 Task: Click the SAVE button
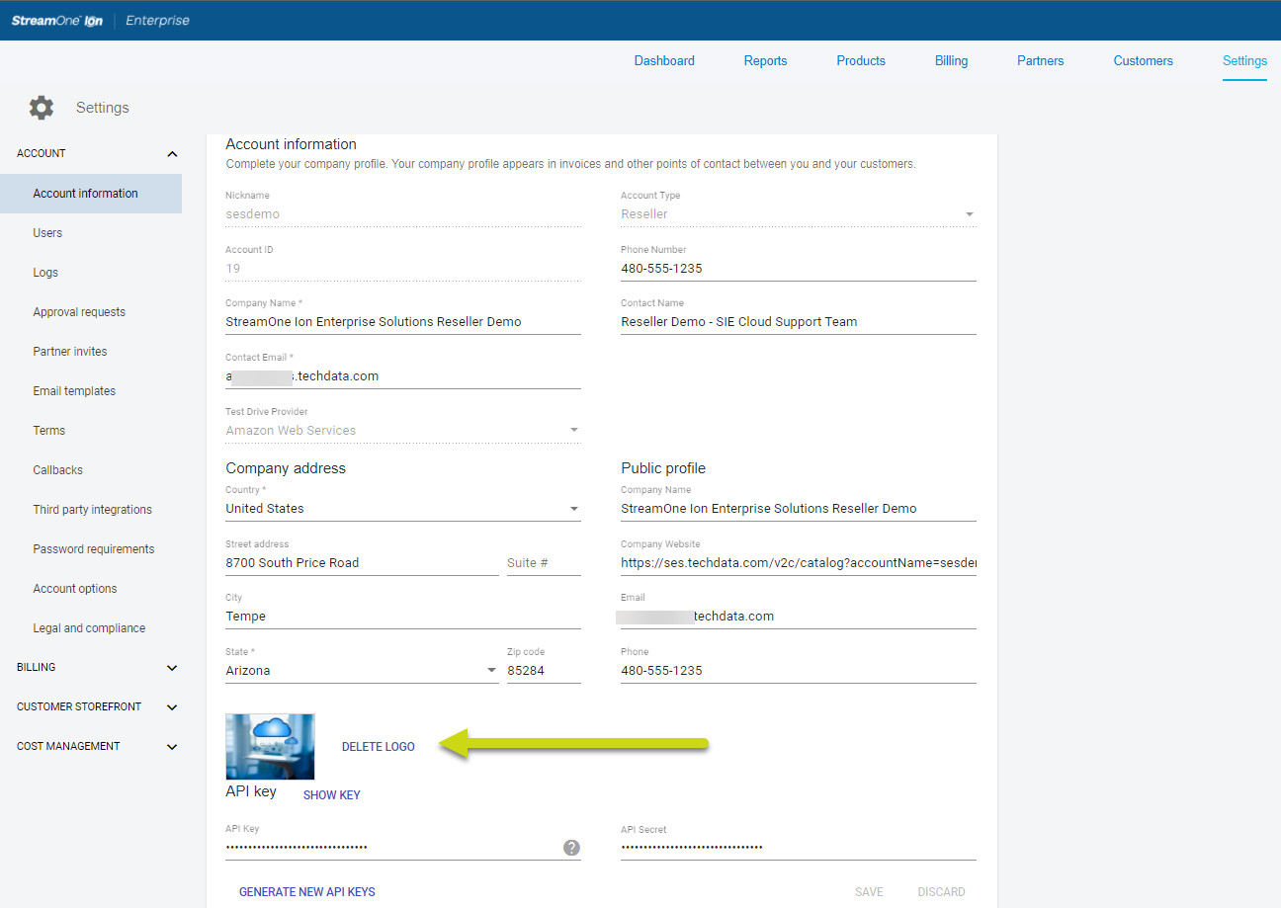(869, 892)
